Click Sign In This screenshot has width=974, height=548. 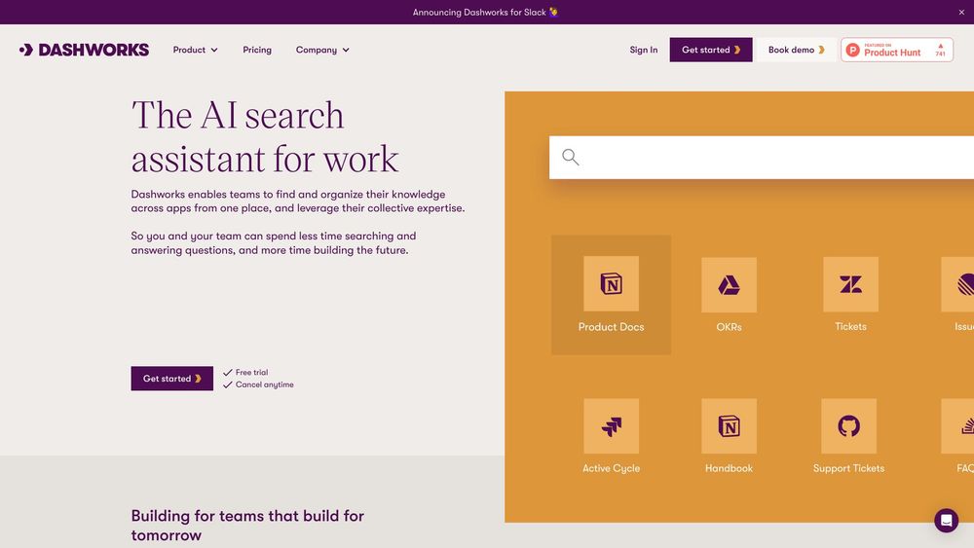coord(644,50)
